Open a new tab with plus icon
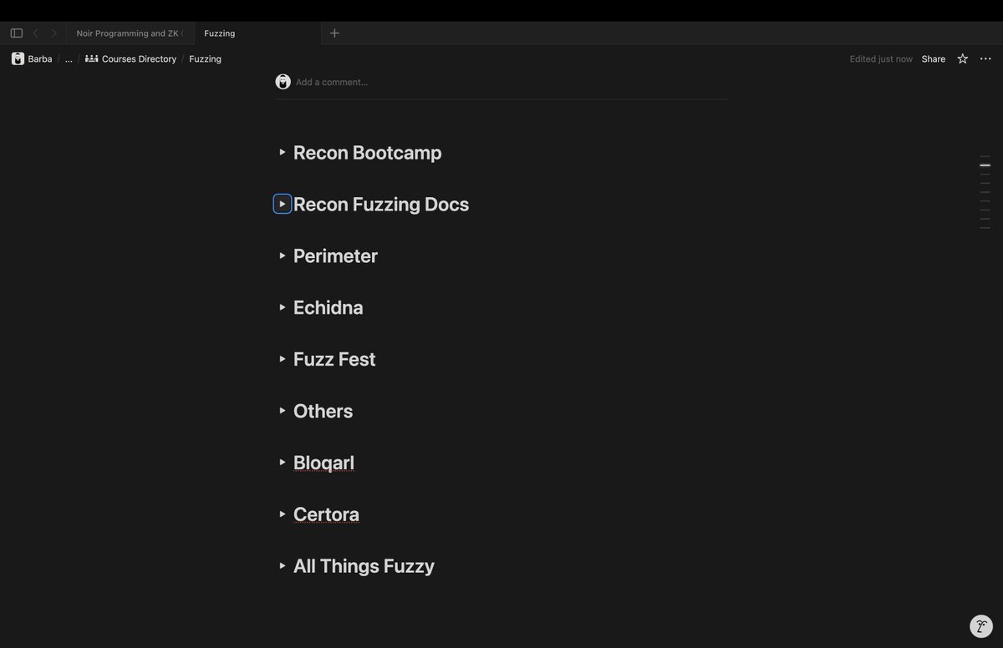 [x=334, y=33]
